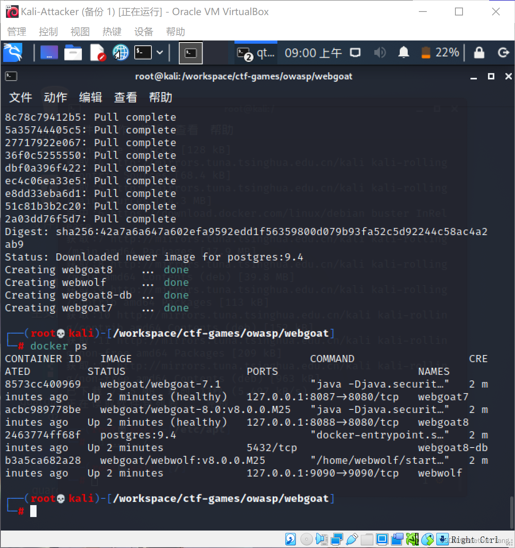515x548 pixels.
Task: Click the log out panel icon
Action: click(503, 52)
